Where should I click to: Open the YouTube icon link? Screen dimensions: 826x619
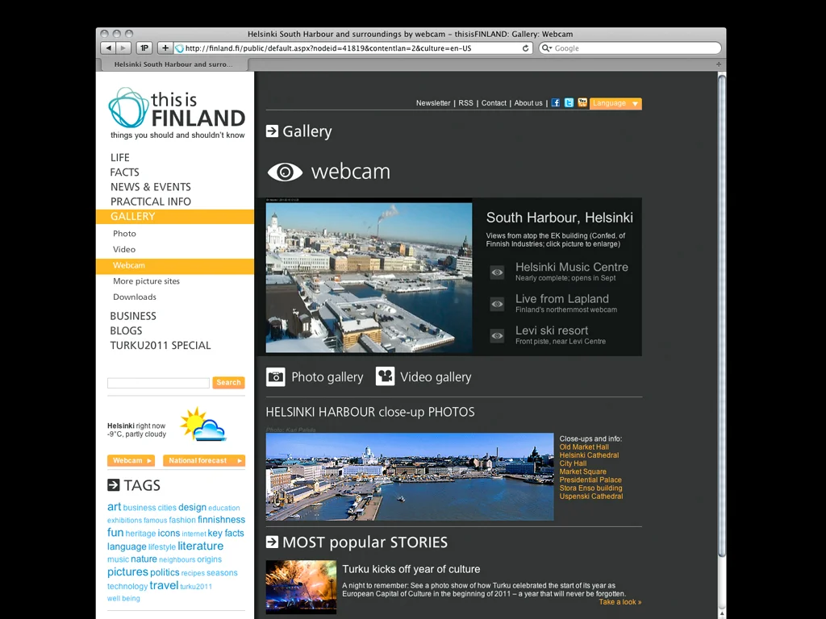pyautogui.click(x=582, y=102)
